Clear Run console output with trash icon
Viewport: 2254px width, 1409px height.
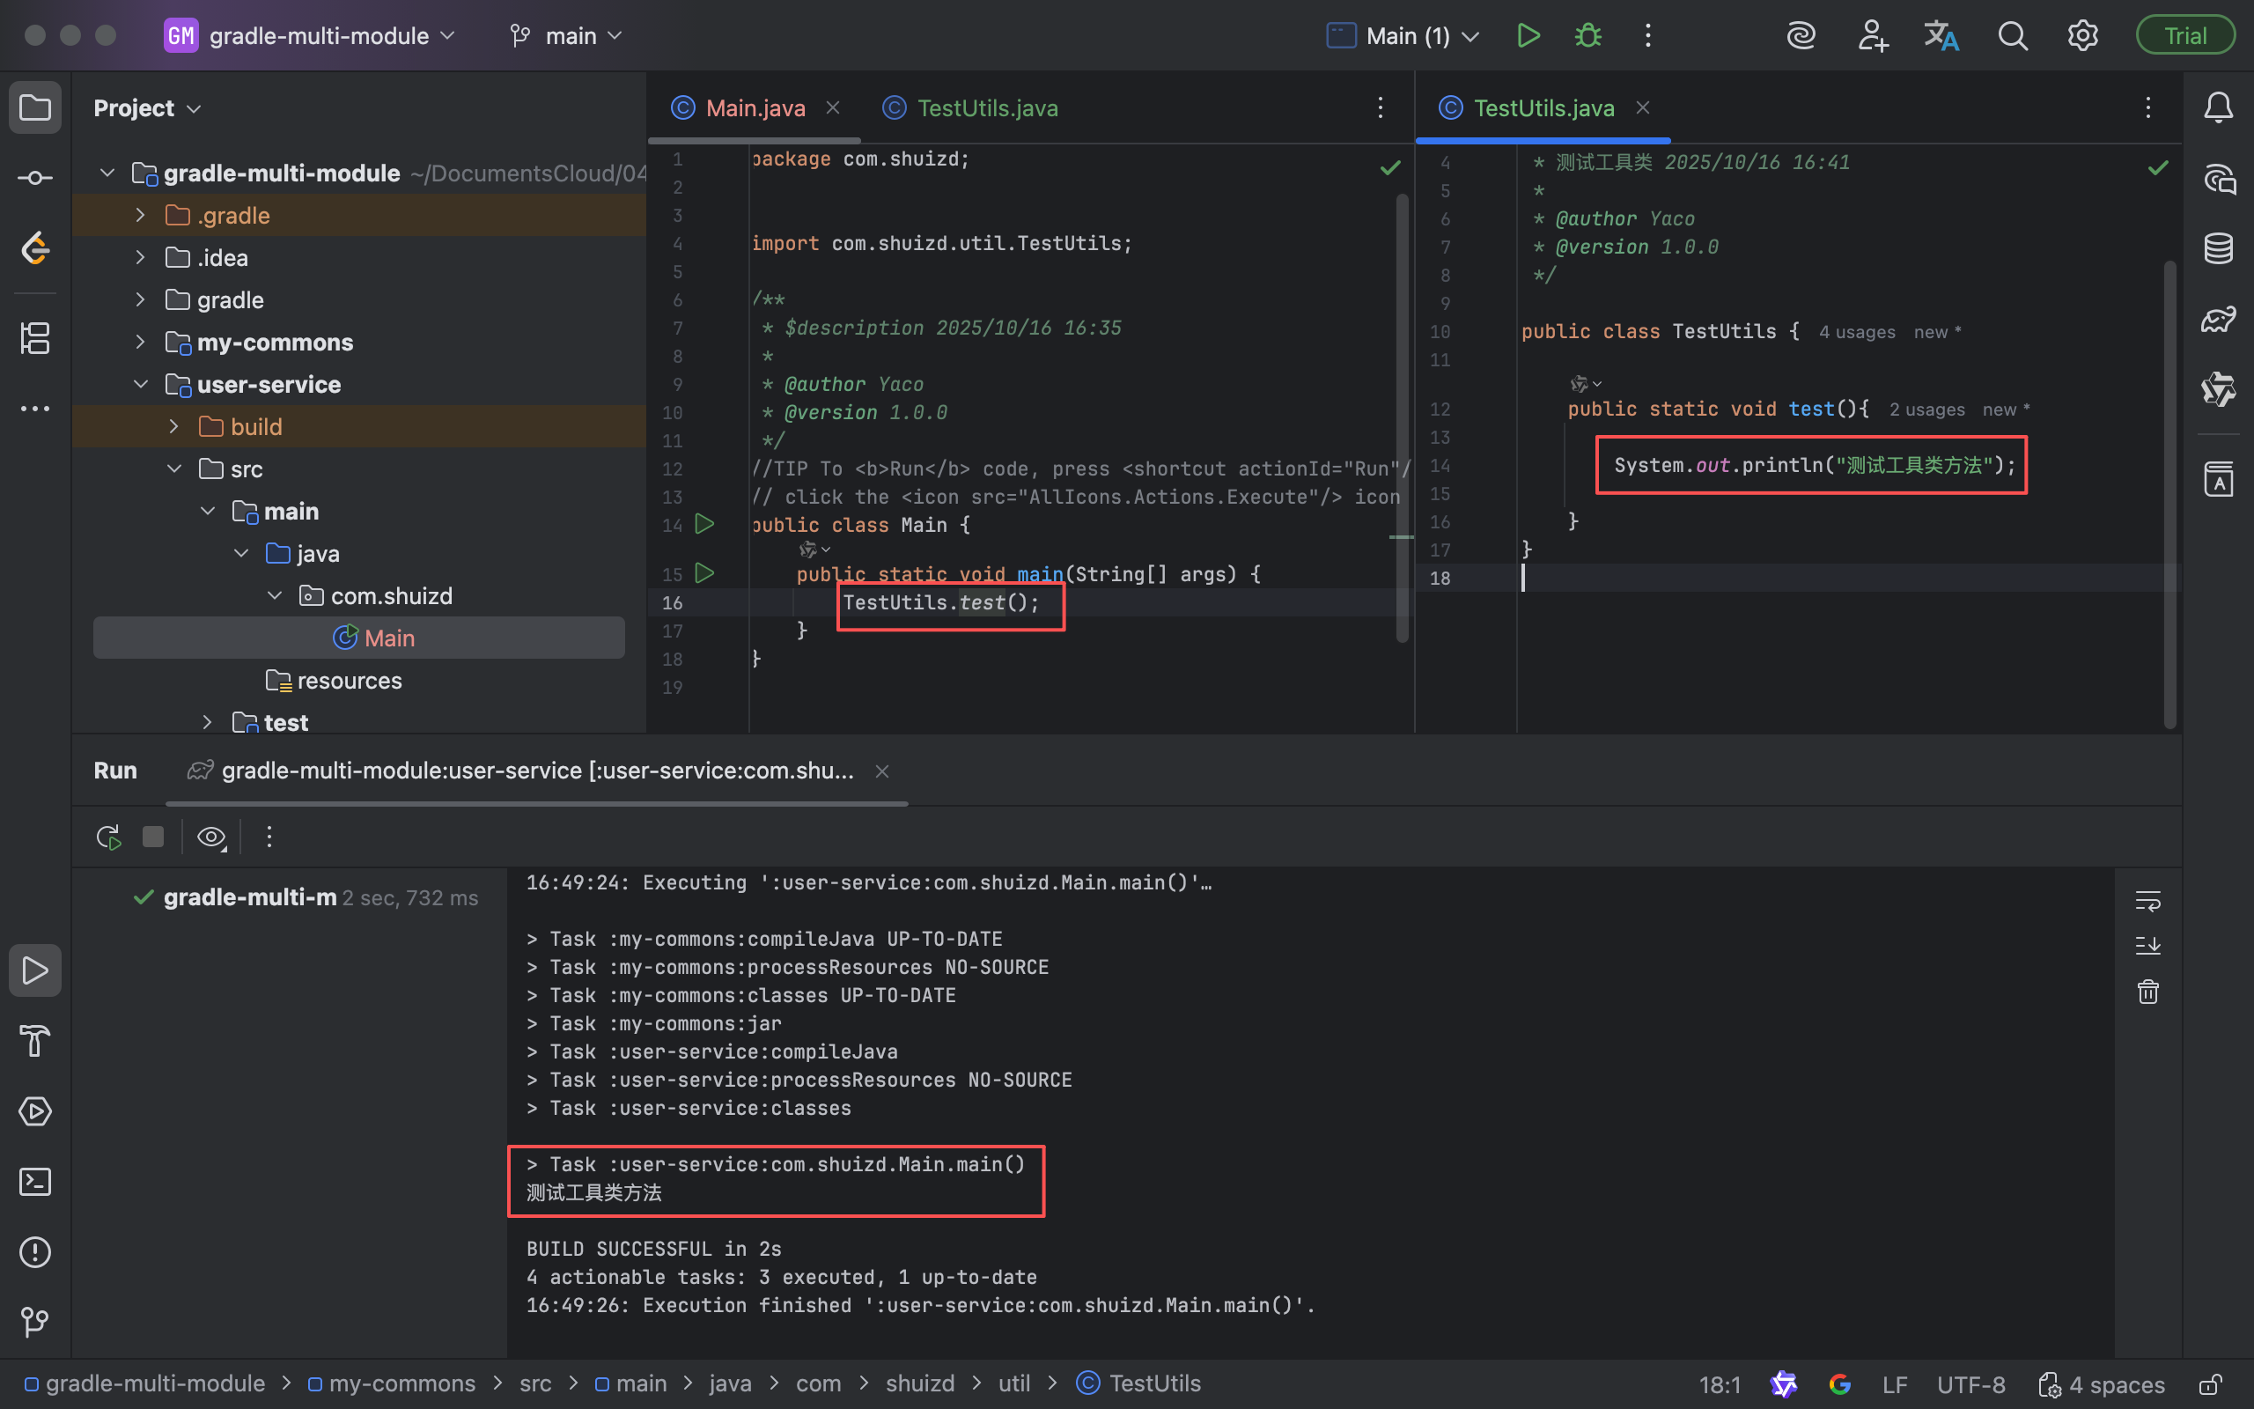point(2147,992)
